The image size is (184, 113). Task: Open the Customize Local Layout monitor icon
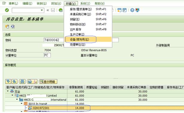click(x=137, y=10)
